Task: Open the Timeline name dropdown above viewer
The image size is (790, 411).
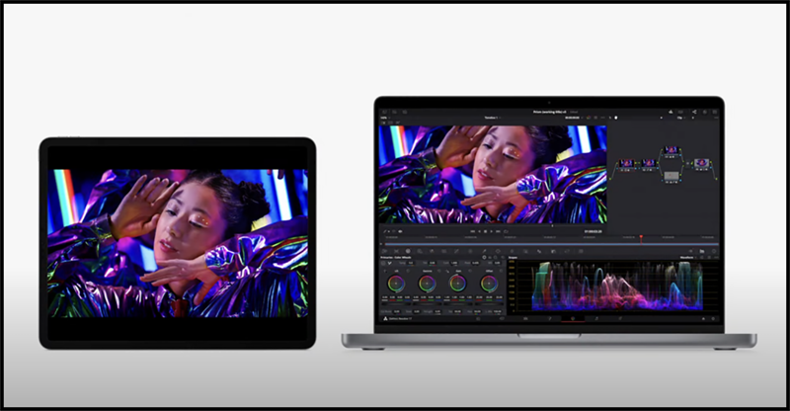Action: 490,118
